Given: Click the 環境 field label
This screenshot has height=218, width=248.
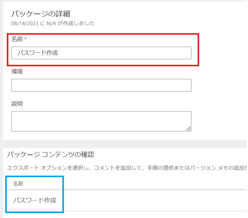Looking at the screenshot, I should click(x=17, y=72).
